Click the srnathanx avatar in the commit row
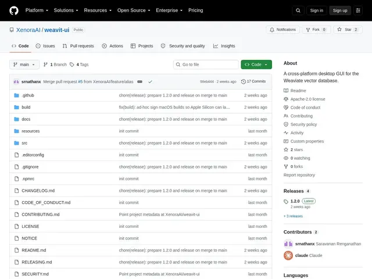This screenshot has width=372, height=279. coord(16,81)
